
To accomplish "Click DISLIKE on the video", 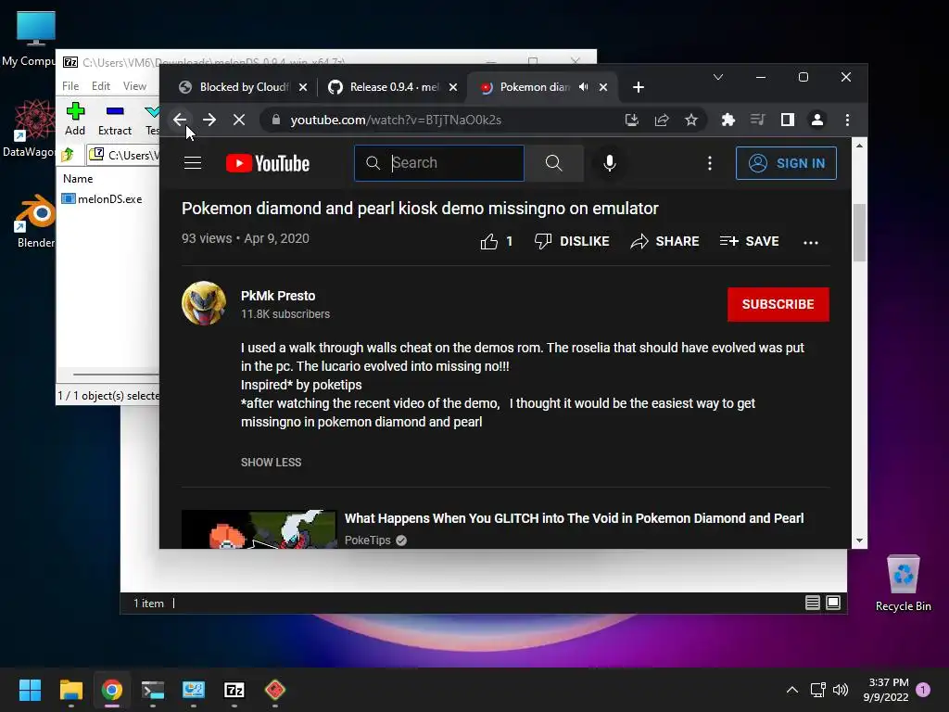I will [x=572, y=241].
